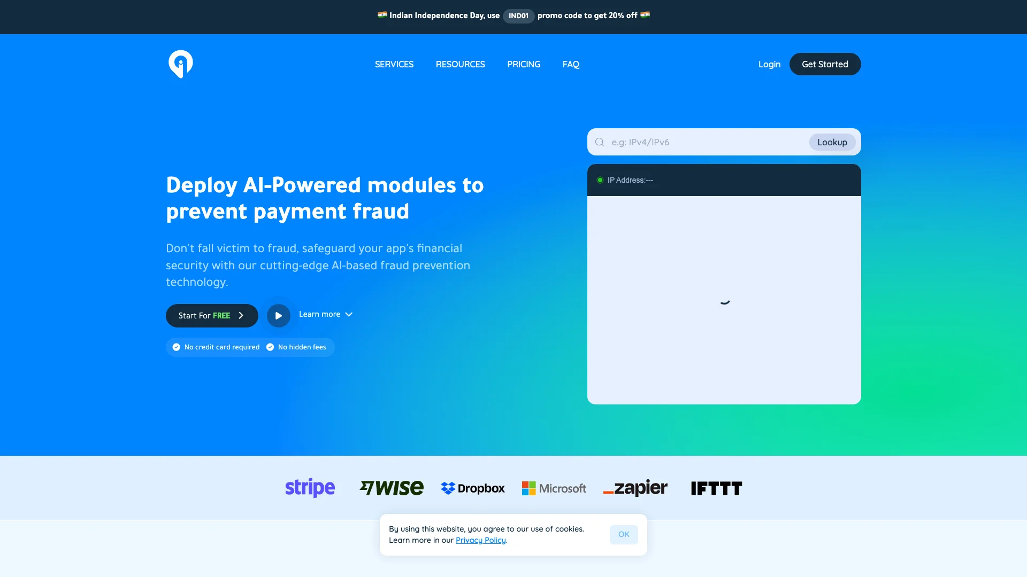
Task: Click the Zapier partner logo icon
Action: [635, 488]
